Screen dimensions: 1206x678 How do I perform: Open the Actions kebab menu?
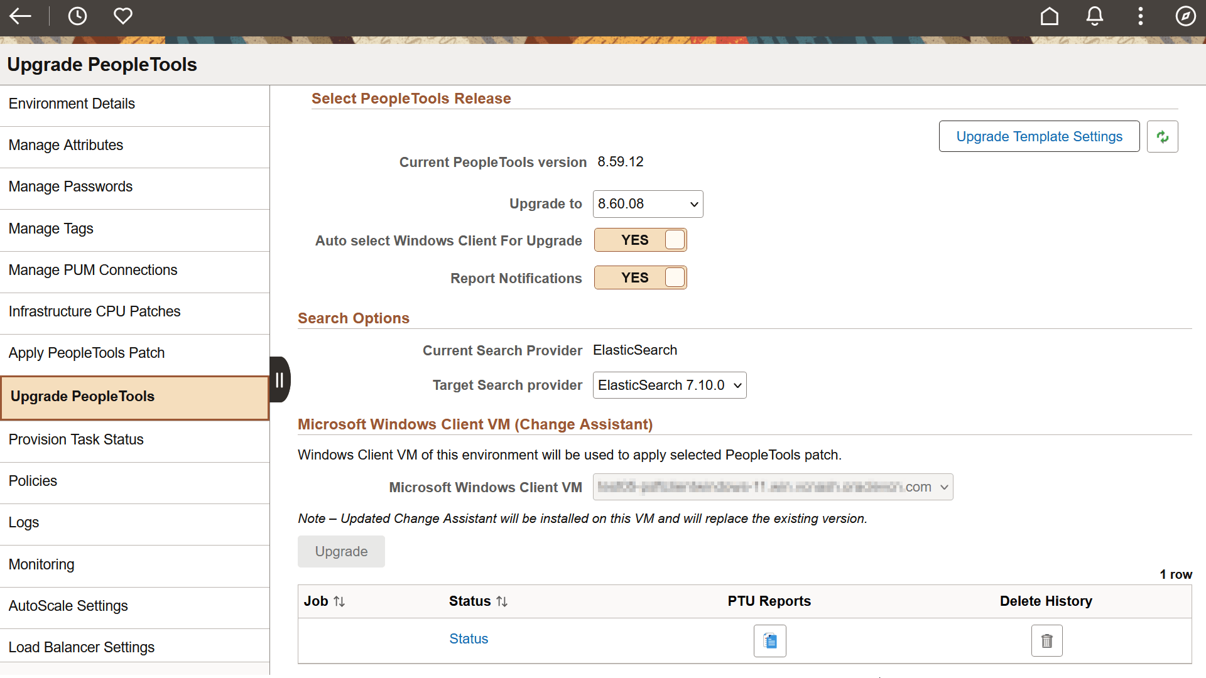tap(1140, 17)
